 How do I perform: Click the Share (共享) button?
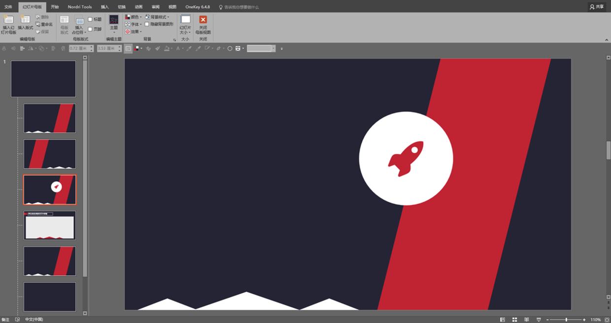click(x=596, y=7)
